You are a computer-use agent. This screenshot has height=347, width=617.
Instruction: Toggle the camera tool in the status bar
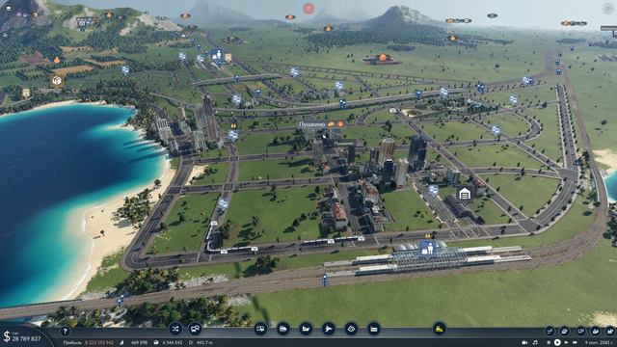(524, 343)
